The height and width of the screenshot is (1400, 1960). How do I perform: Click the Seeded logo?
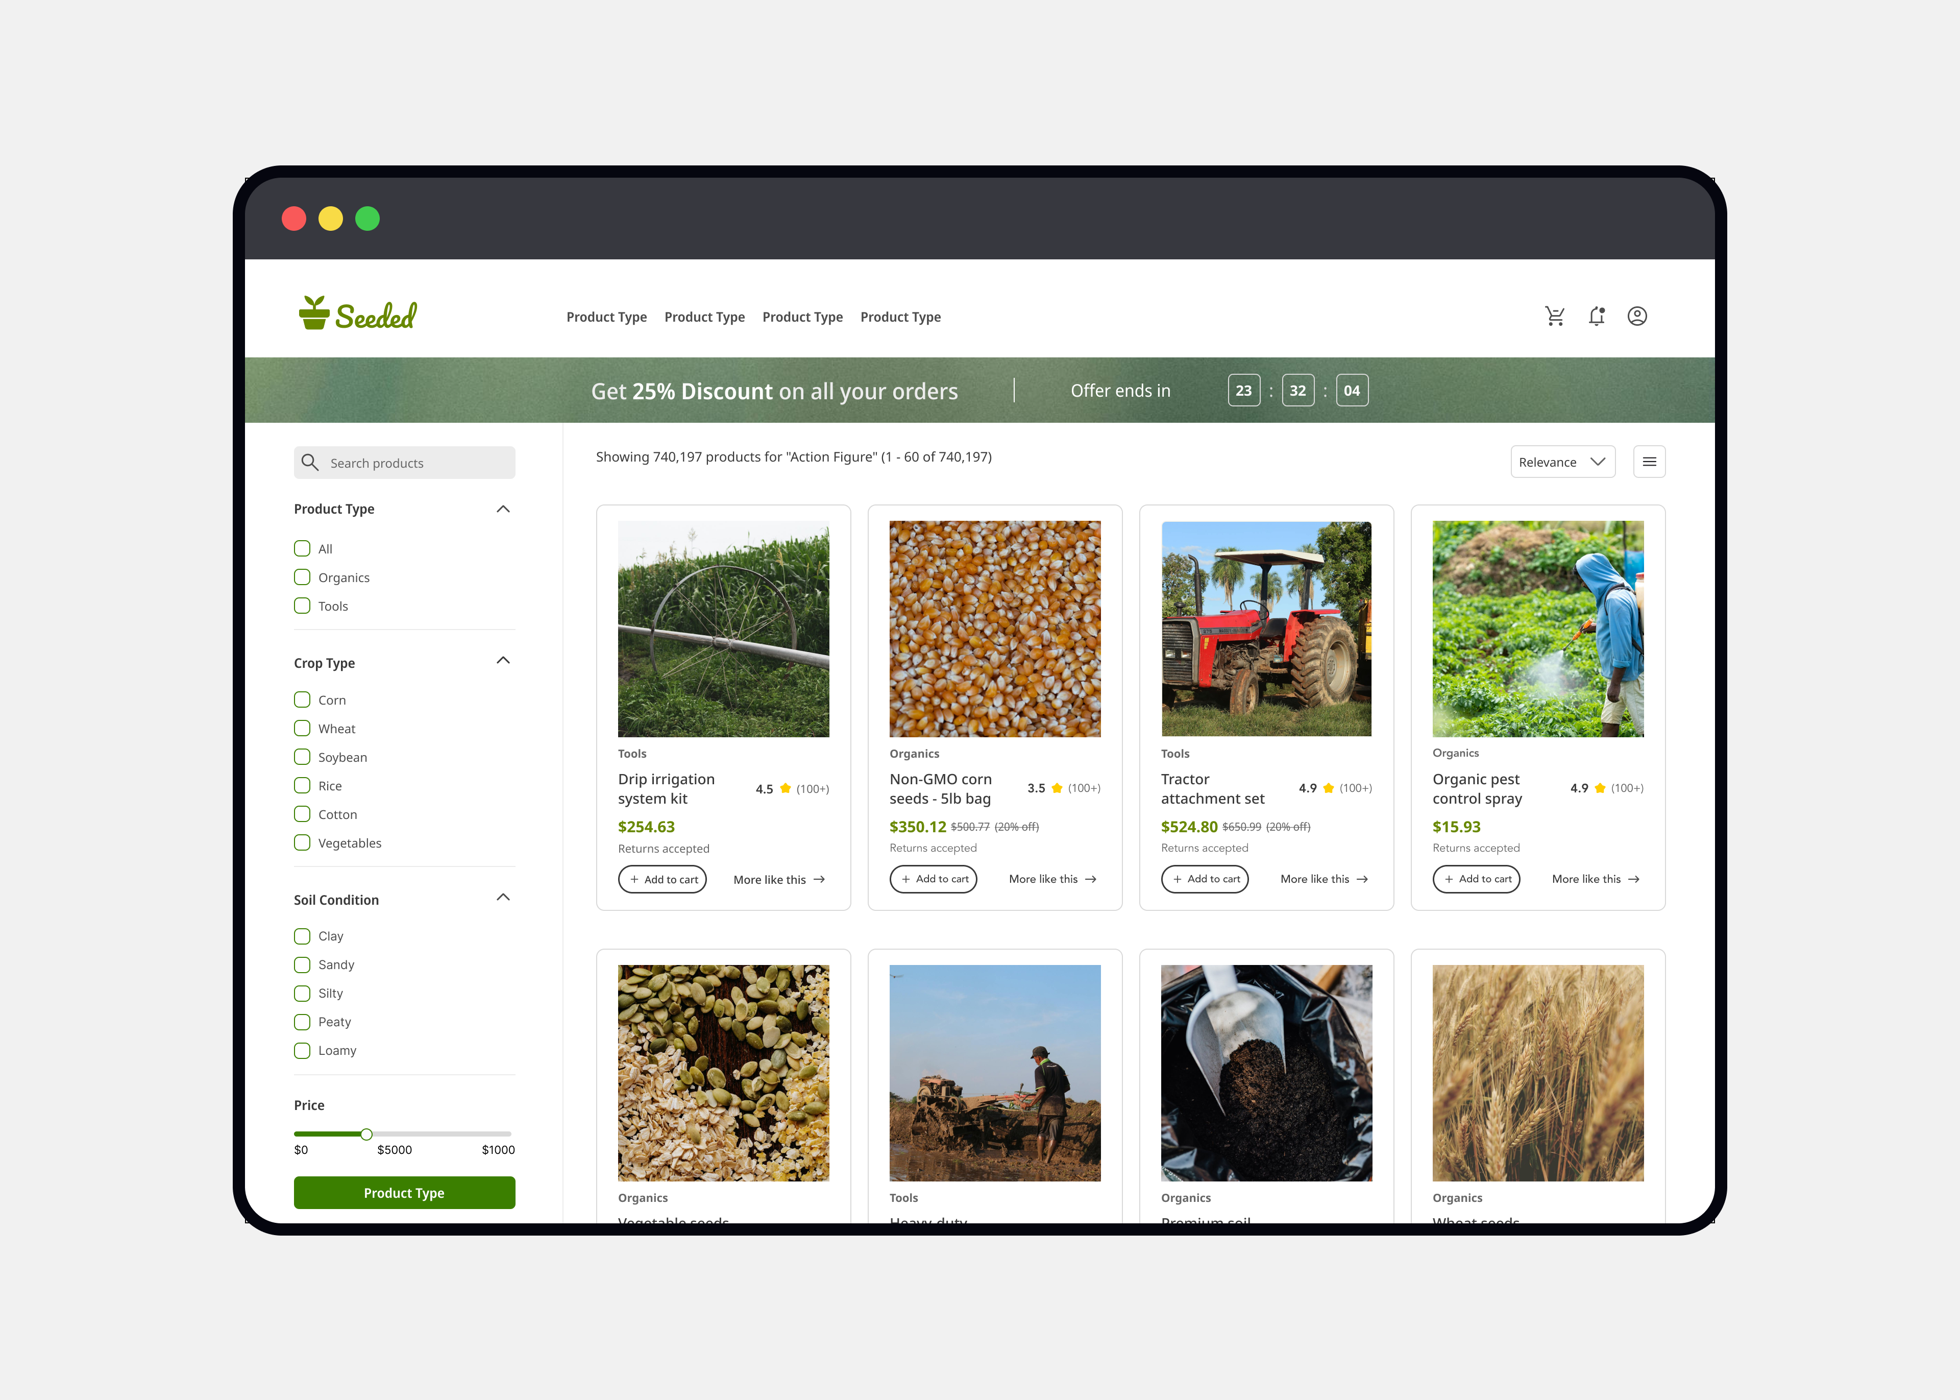coord(357,314)
